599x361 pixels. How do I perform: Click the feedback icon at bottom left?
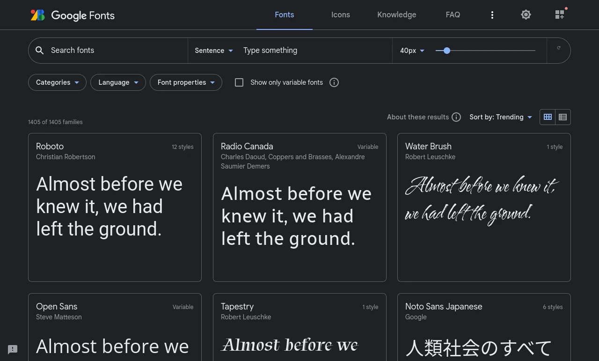pos(13,349)
